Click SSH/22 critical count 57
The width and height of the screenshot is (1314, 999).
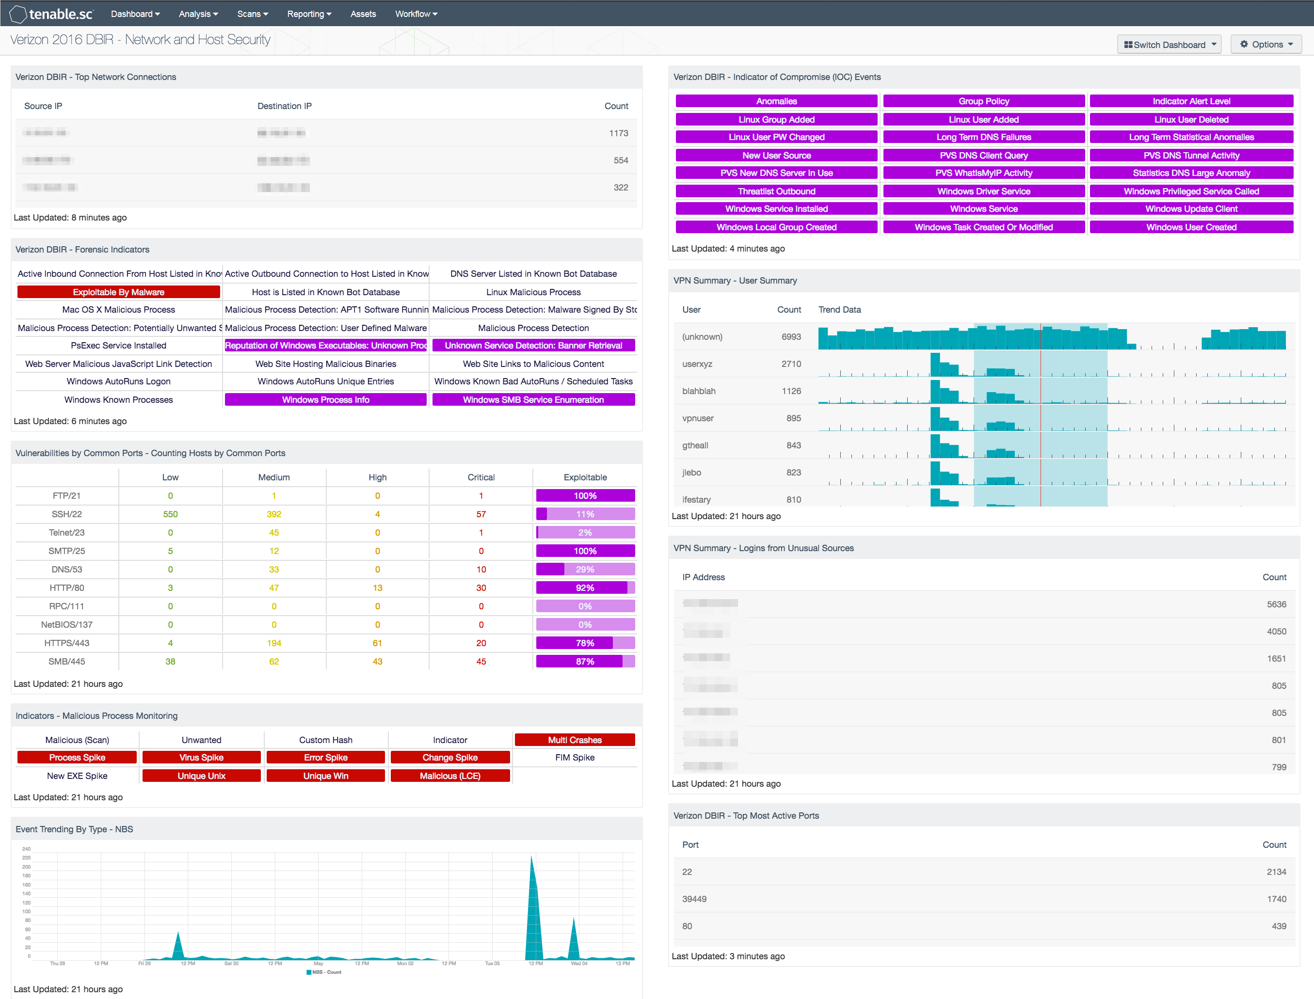pos(481,514)
